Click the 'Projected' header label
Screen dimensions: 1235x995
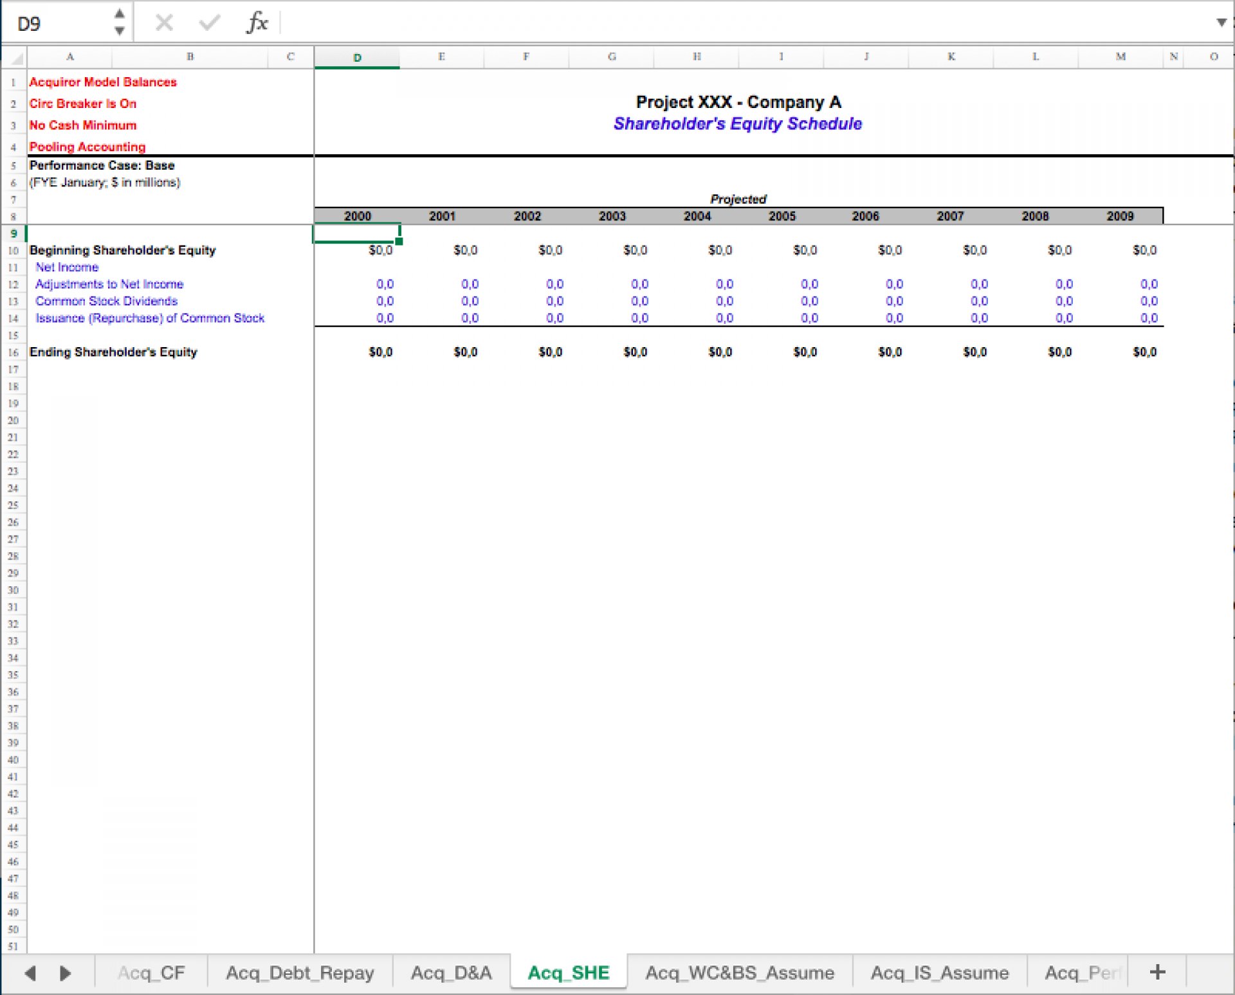pos(738,199)
